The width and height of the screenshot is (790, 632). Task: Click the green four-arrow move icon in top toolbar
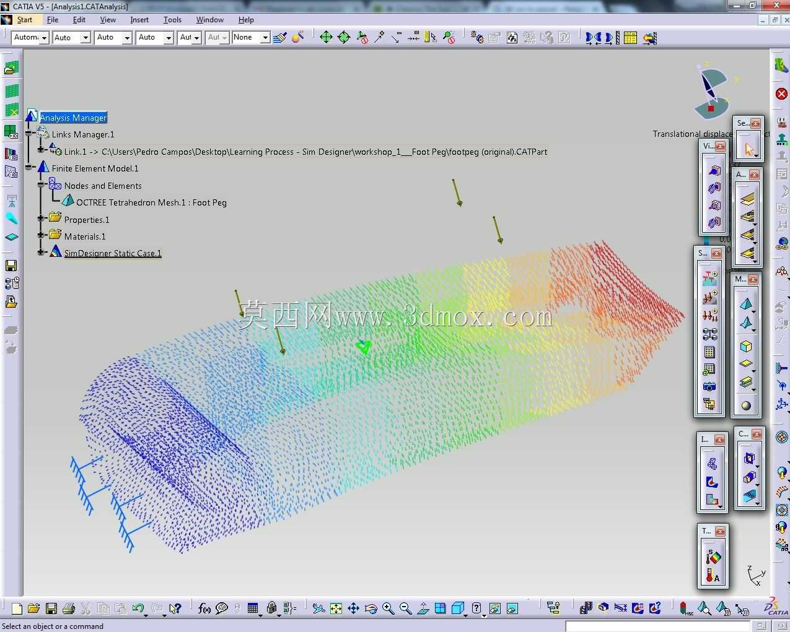coord(326,37)
